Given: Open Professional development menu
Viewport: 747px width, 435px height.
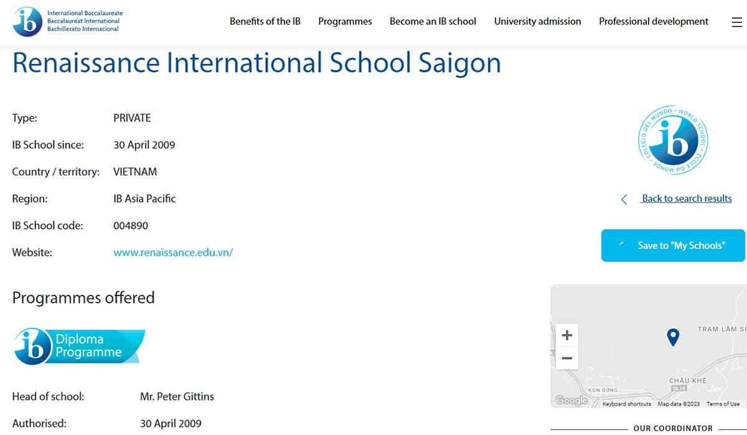Looking at the screenshot, I should 653,21.
